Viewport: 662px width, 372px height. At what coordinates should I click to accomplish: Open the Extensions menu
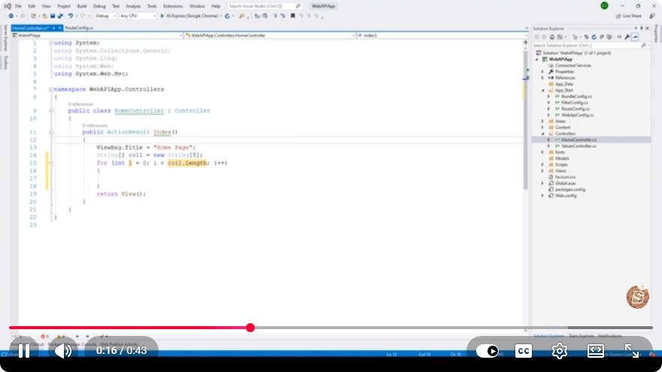pos(173,6)
